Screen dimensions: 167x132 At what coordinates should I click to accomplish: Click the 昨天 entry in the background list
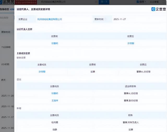pos(3,80)
